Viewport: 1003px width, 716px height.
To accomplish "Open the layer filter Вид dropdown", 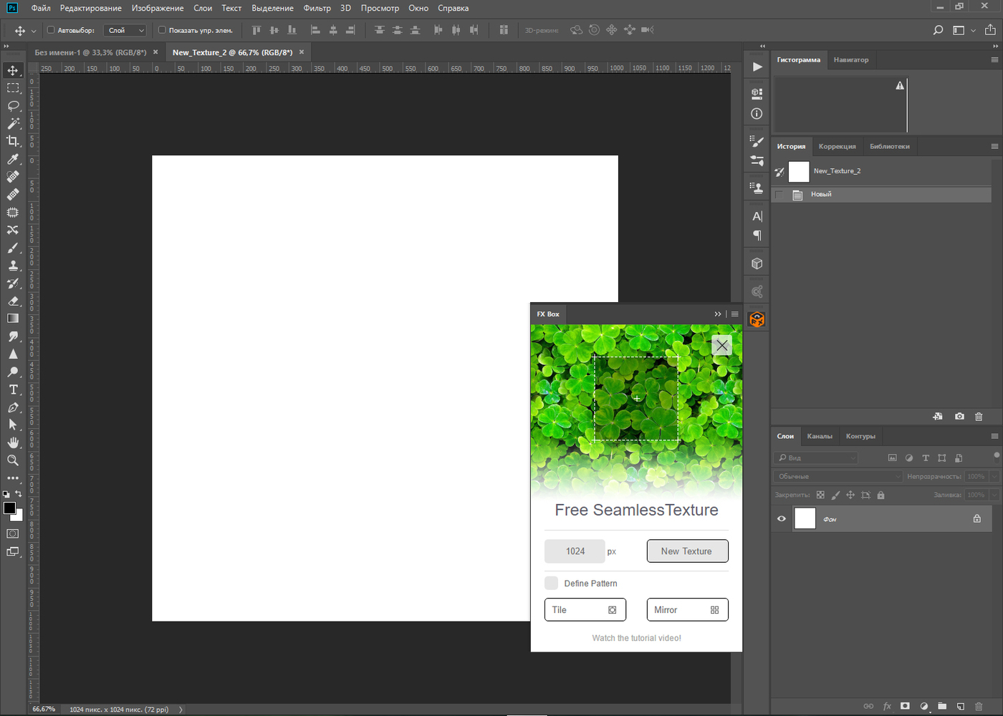I will tap(816, 458).
